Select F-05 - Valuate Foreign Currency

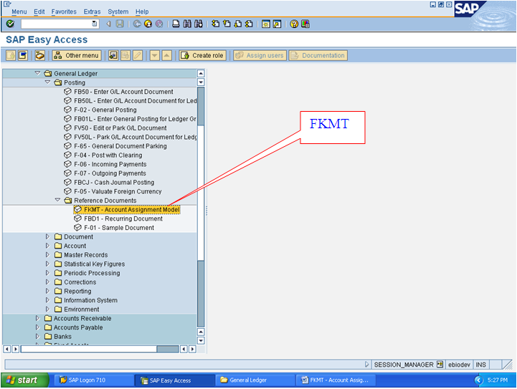113,191
